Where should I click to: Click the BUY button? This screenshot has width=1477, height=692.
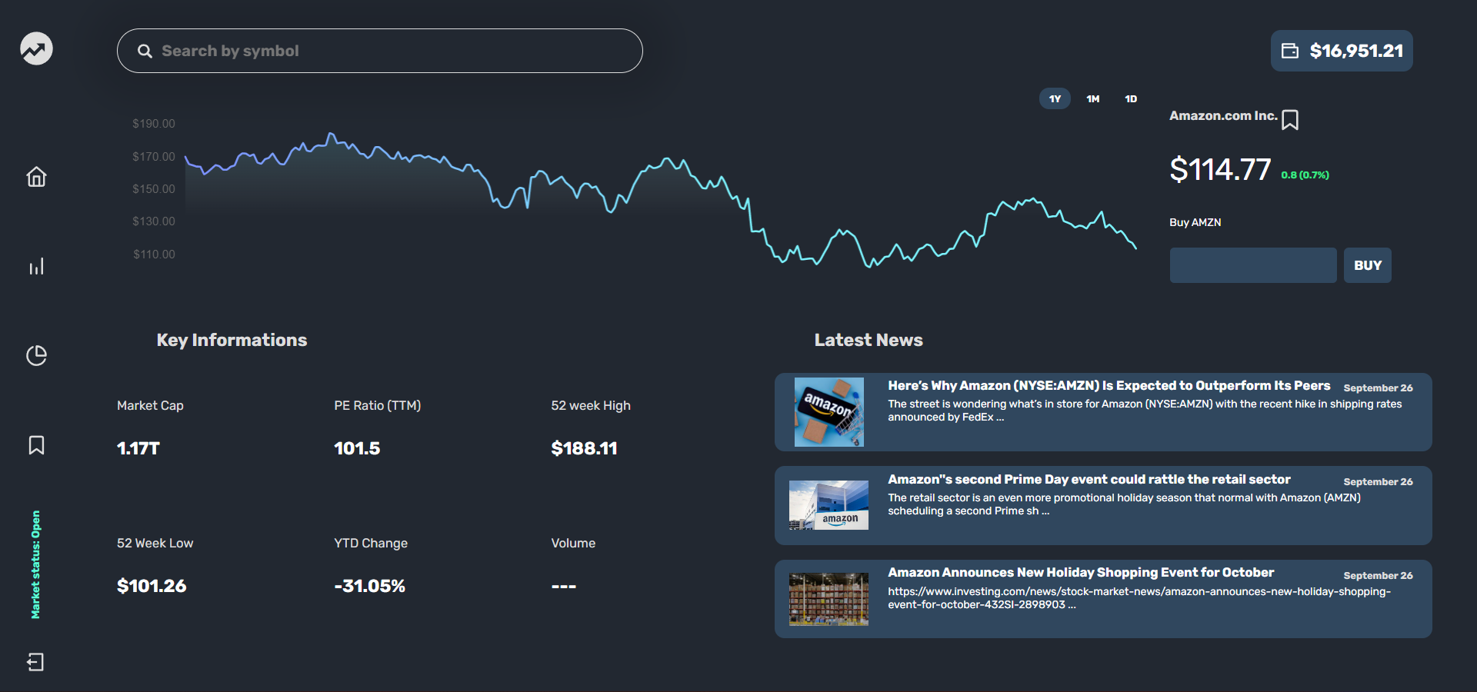1367,265
